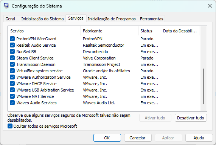Screen dimensions: 216x145
Task: Click the Cancelar button
Action: (x=138, y=138)
